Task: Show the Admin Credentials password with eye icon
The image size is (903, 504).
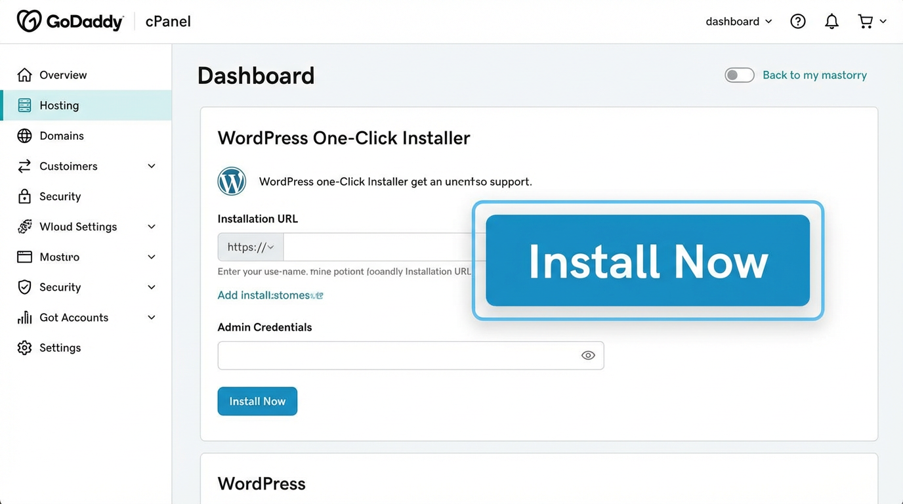Action: tap(588, 354)
